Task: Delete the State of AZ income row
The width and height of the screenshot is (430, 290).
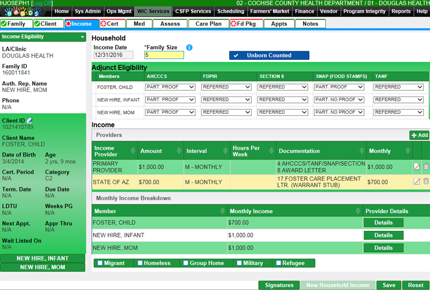Action: pyautogui.click(x=426, y=181)
